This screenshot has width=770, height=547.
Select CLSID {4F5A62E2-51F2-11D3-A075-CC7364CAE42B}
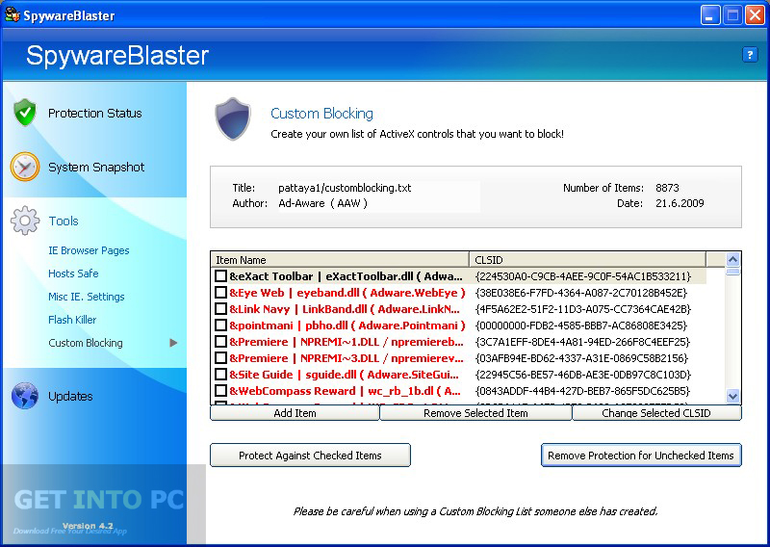[x=583, y=309]
